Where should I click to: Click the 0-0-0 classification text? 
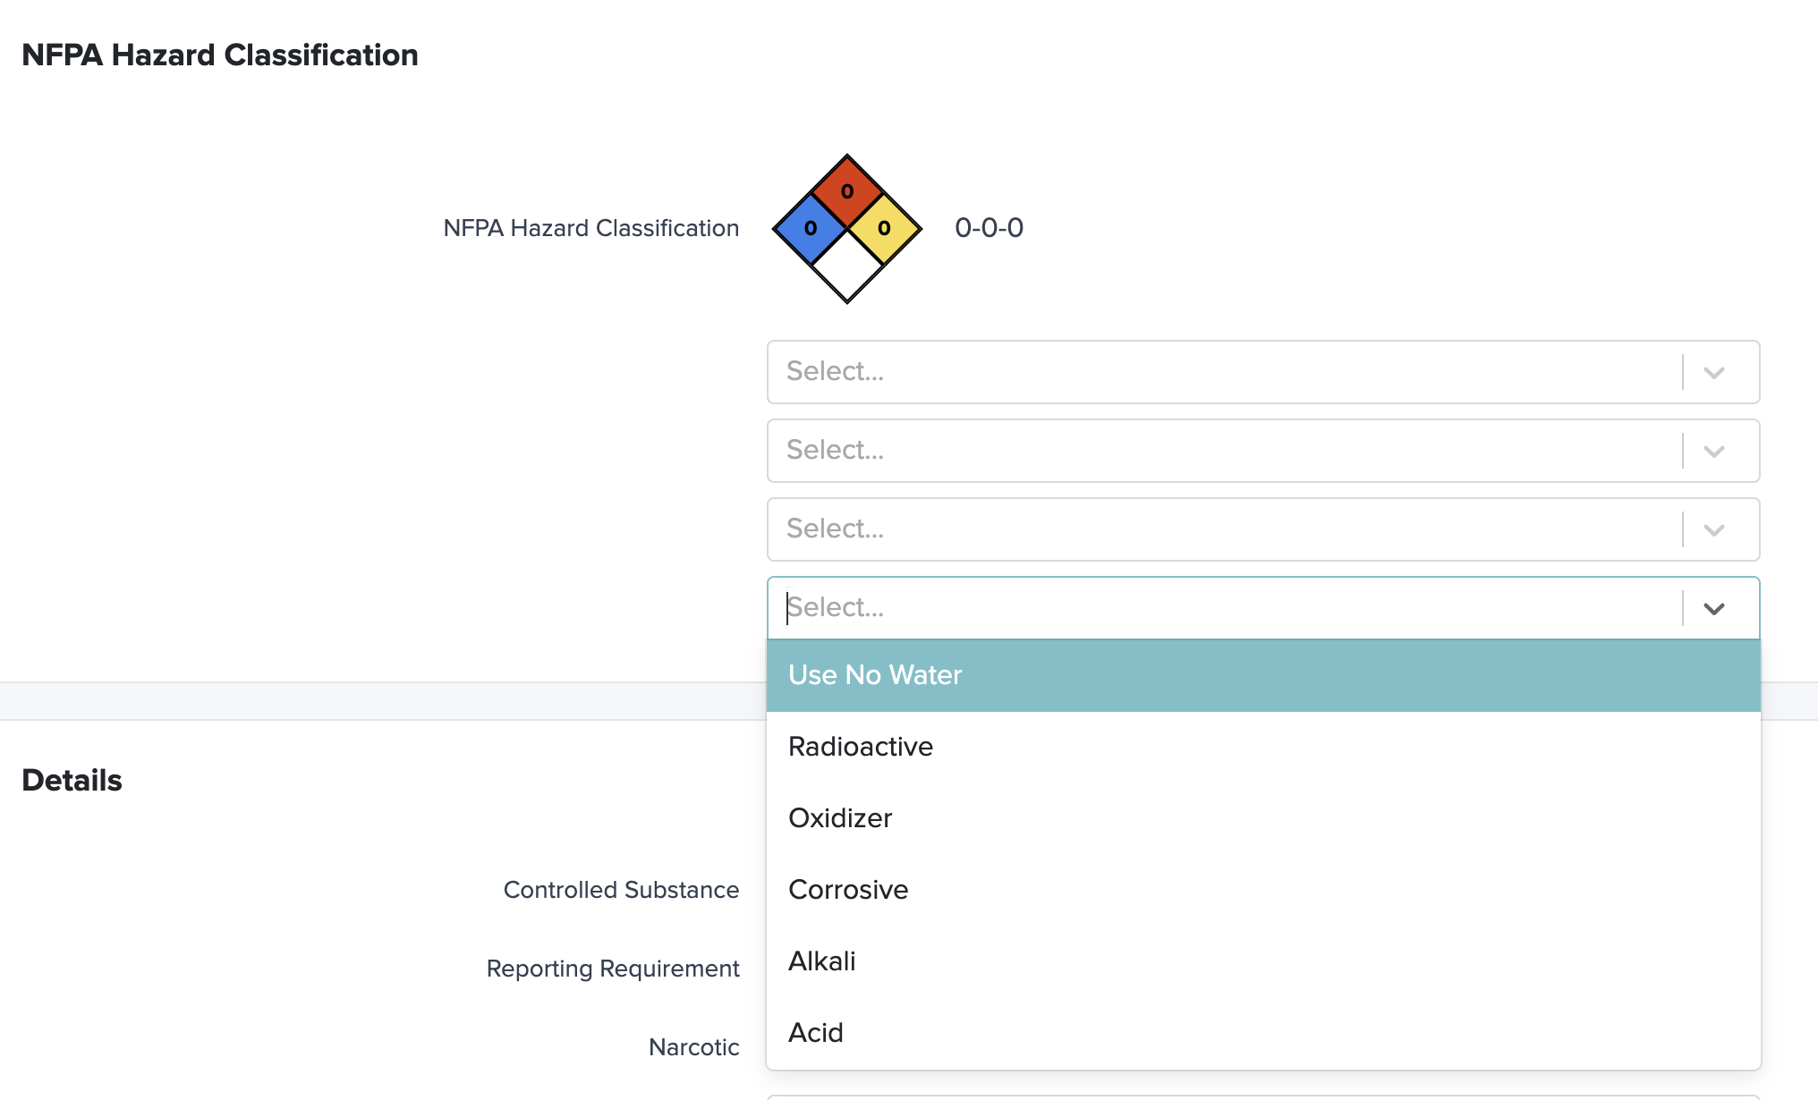coord(989,228)
